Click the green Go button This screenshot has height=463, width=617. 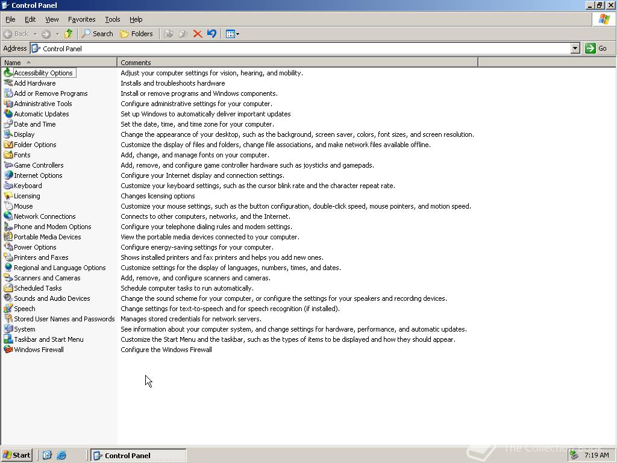click(596, 48)
